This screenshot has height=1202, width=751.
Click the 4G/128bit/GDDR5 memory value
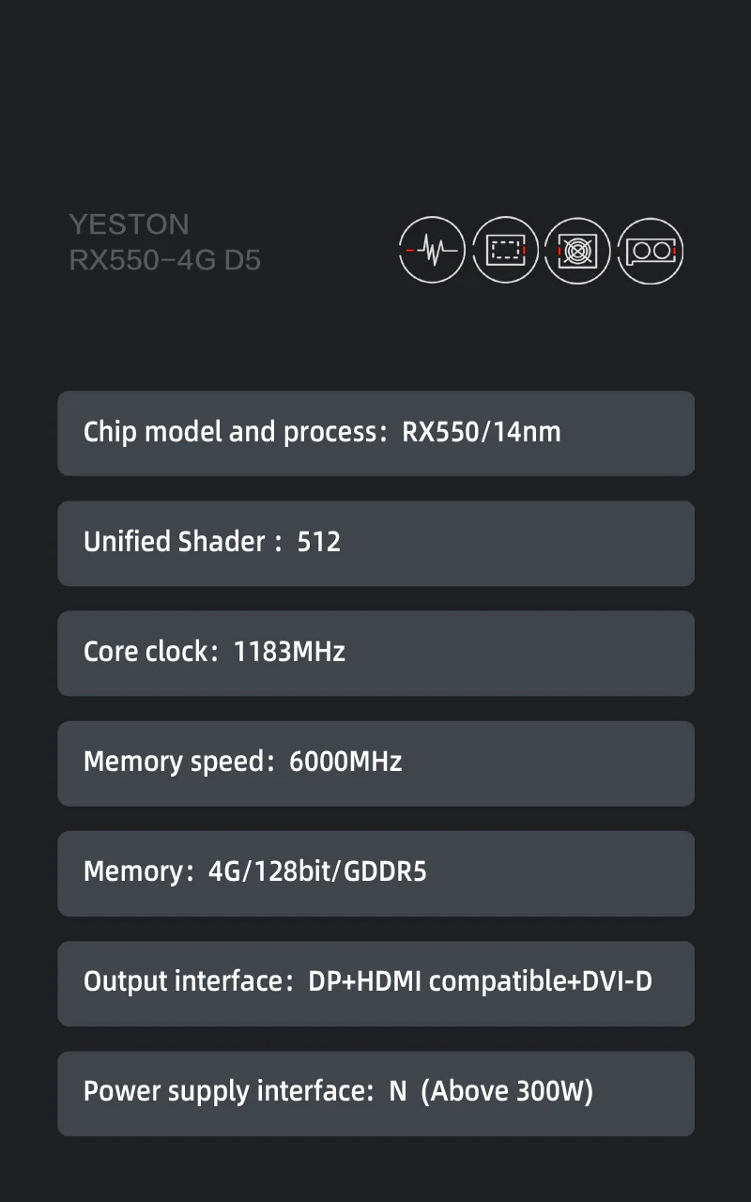pyautogui.click(x=317, y=872)
